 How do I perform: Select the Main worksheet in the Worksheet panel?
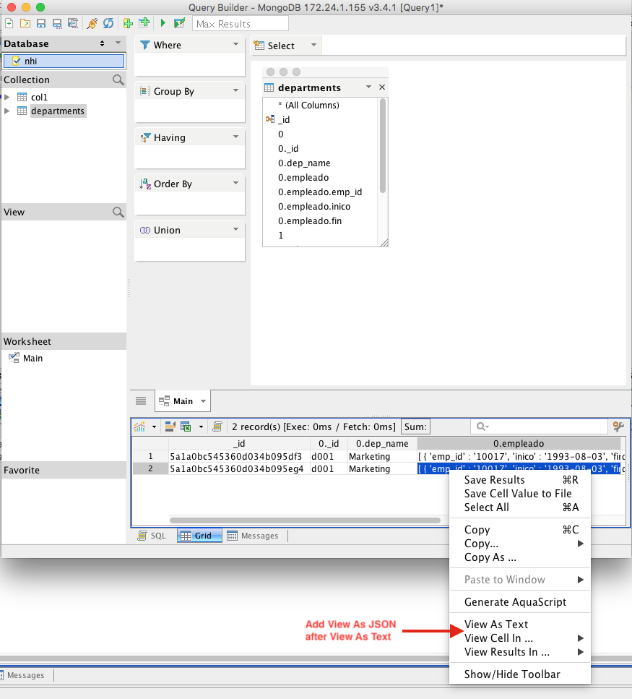(x=26, y=358)
